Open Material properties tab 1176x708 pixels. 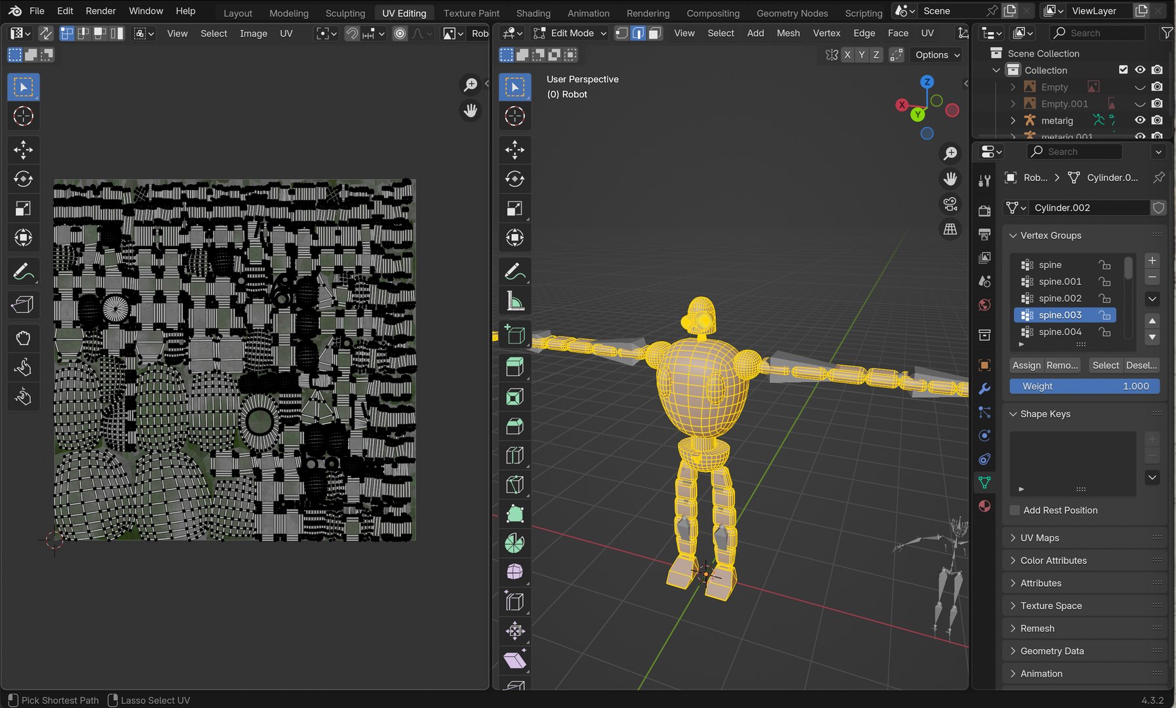point(984,506)
